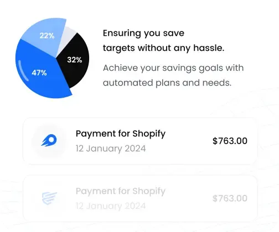Click the 'Ensuring you save' heading line
The width and height of the screenshot is (279, 232).
click(x=143, y=34)
